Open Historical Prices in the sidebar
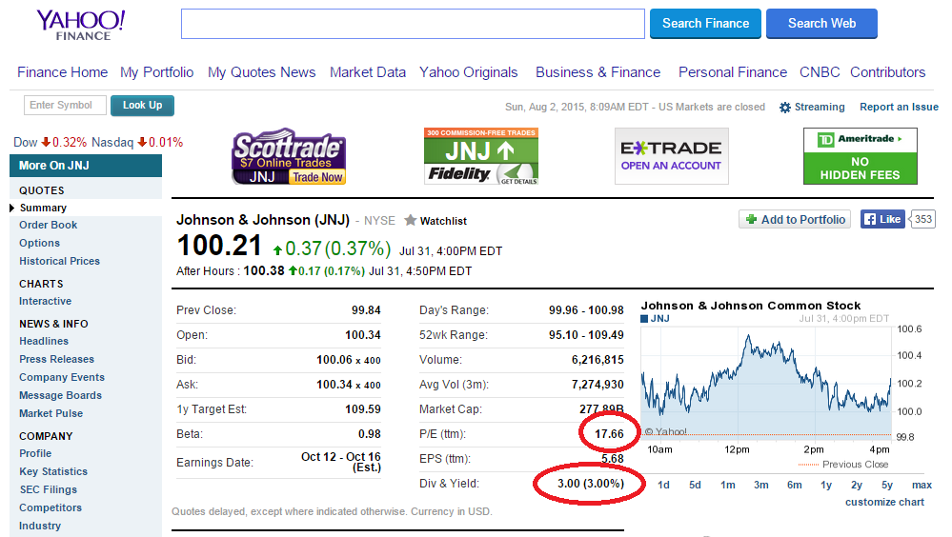The width and height of the screenshot is (952, 537). pyautogui.click(x=59, y=261)
